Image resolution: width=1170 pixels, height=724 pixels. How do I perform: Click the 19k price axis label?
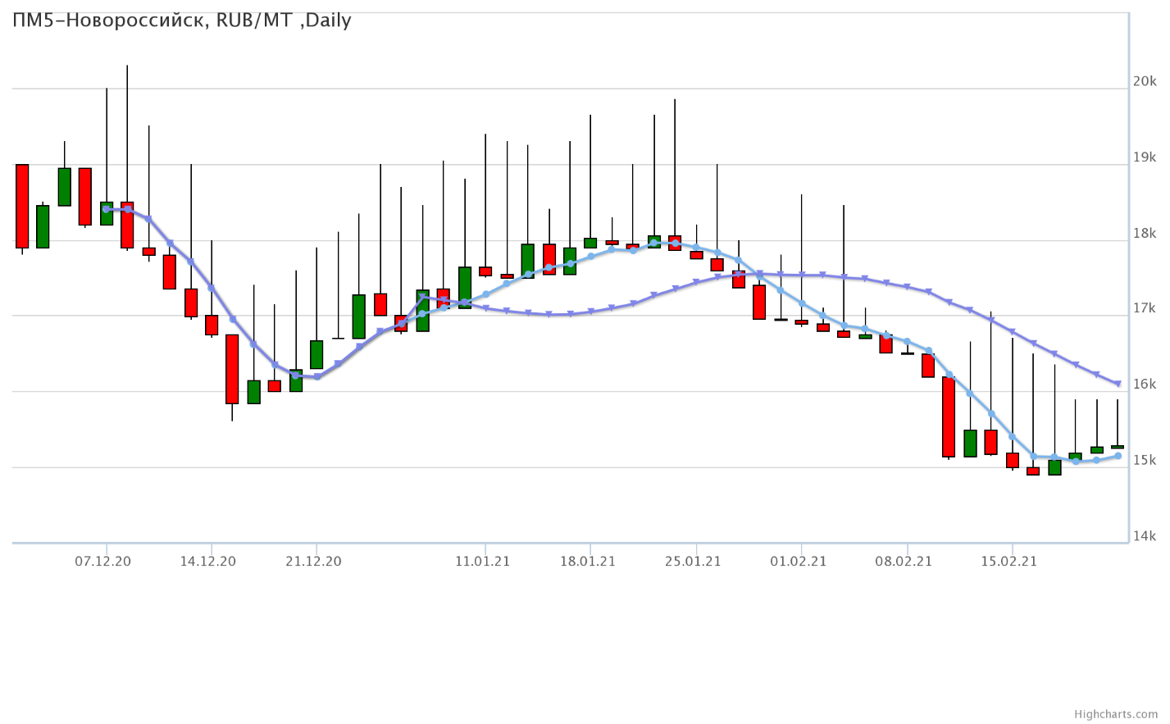tap(1145, 157)
